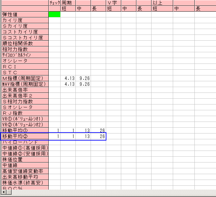This screenshot has width=216, height=197.
Task: Select the 高値安値線変動率 row label
Action: pos(25,171)
